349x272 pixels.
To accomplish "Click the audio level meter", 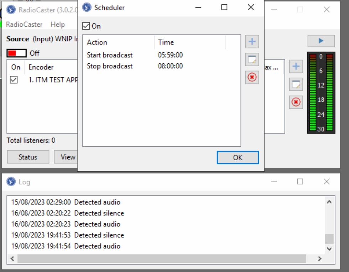I will point(321,93).
